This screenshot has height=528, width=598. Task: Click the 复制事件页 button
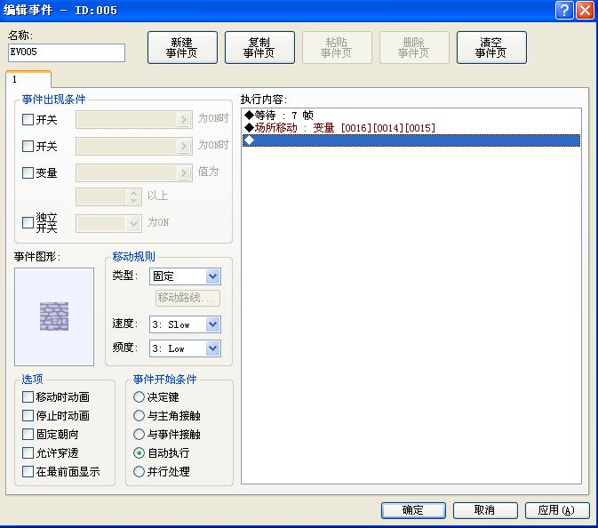point(259,48)
